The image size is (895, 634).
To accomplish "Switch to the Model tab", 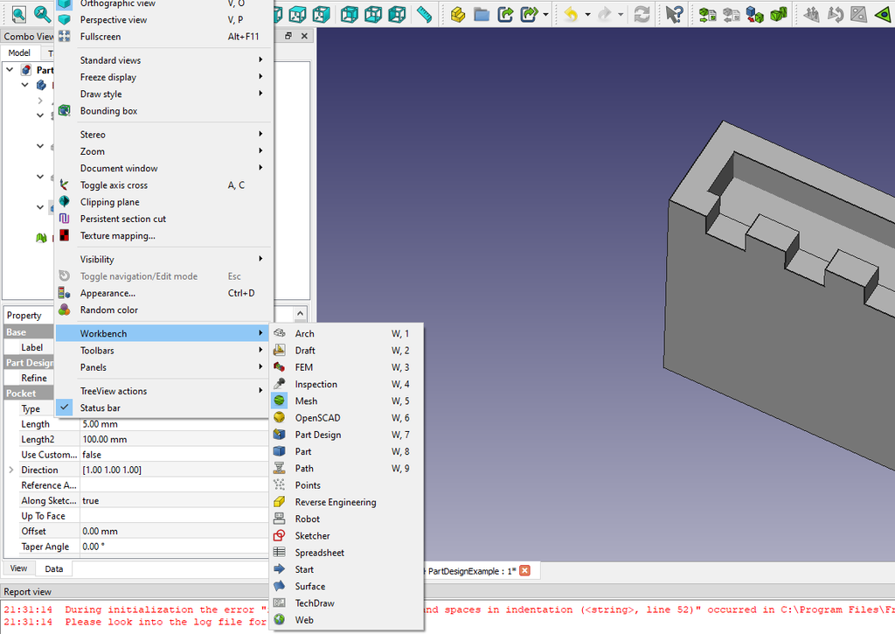I will pyautogui.click(x=19, y=52).
